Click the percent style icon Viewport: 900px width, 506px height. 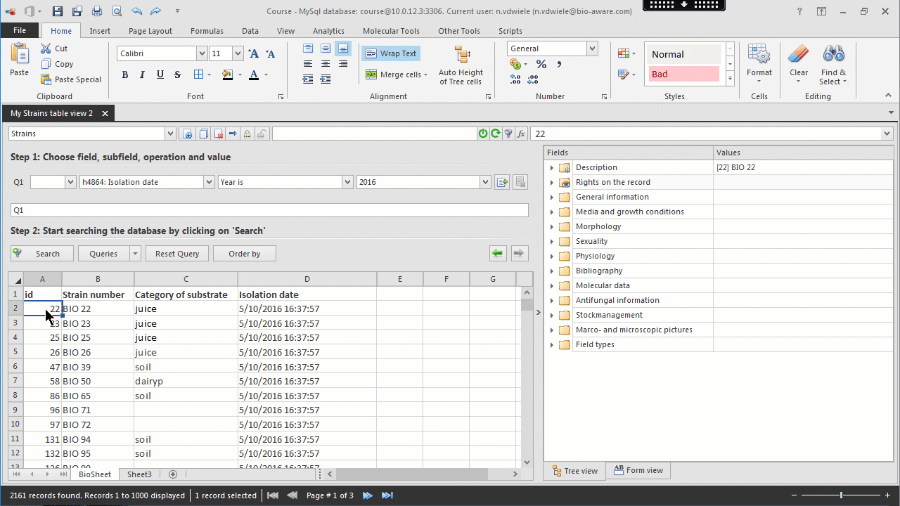coord(541,64)
